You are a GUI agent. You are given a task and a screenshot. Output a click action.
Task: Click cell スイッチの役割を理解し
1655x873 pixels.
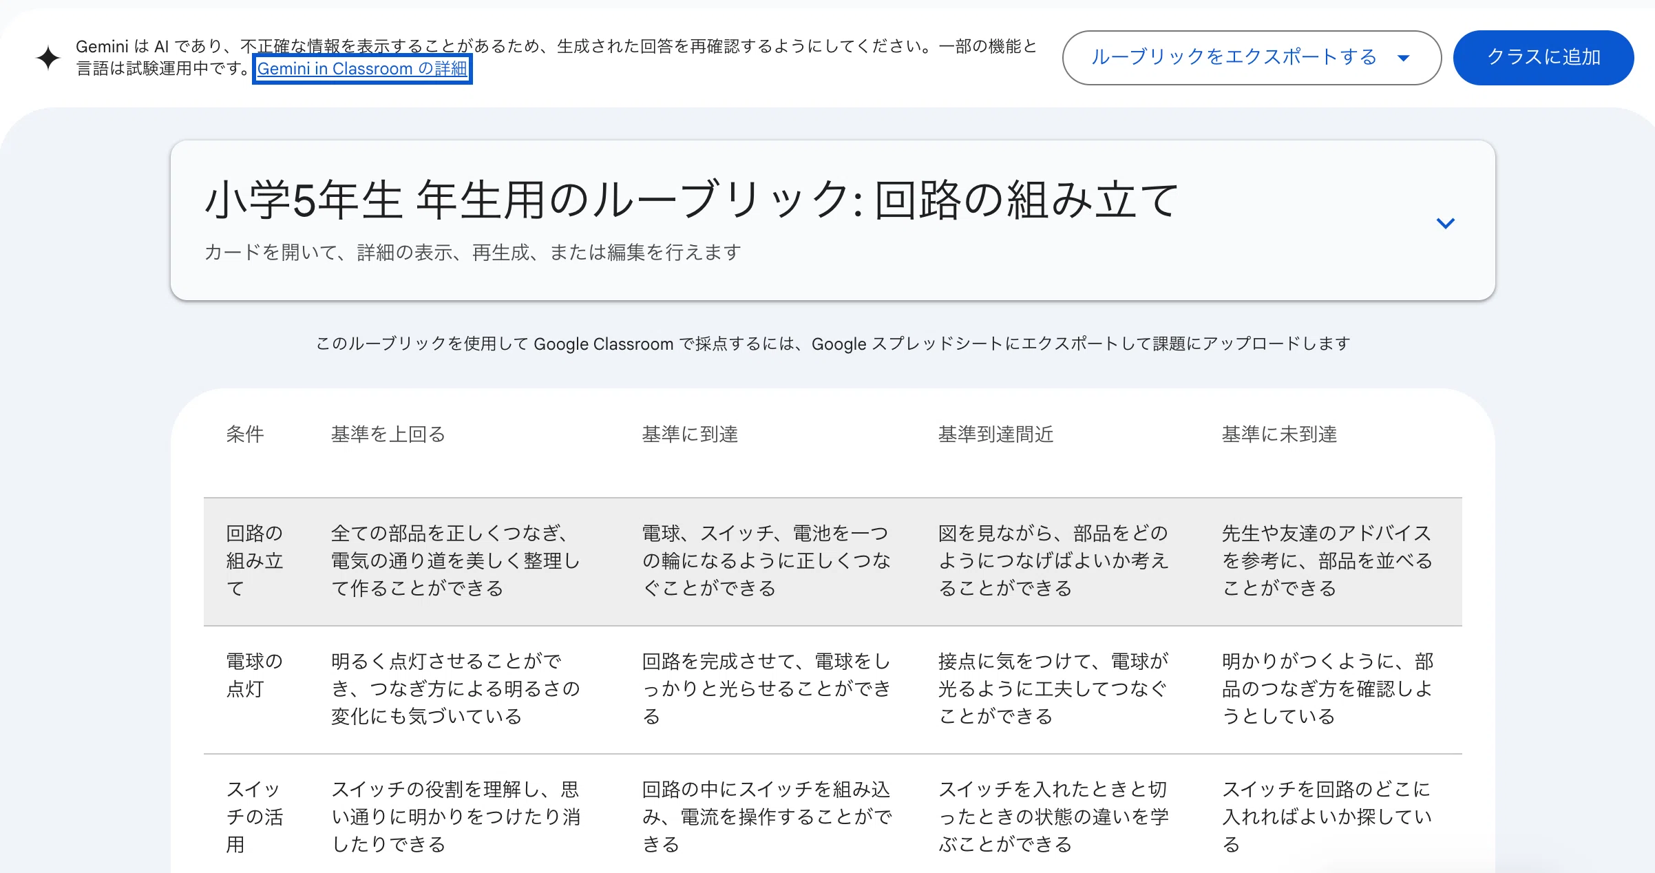pos(456,816)
